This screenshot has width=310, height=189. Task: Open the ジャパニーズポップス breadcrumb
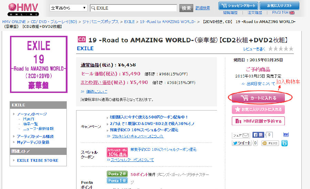point(100,22)
